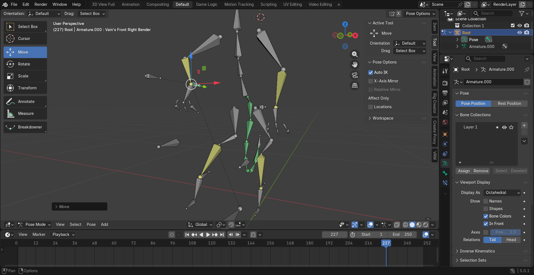Open the Playback dropdown in timeline
The height and width of the screenshot is (275, 534).
[x=63, y=235]
